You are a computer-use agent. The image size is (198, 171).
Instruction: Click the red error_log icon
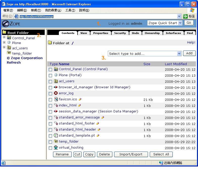[x=56, y=93]
